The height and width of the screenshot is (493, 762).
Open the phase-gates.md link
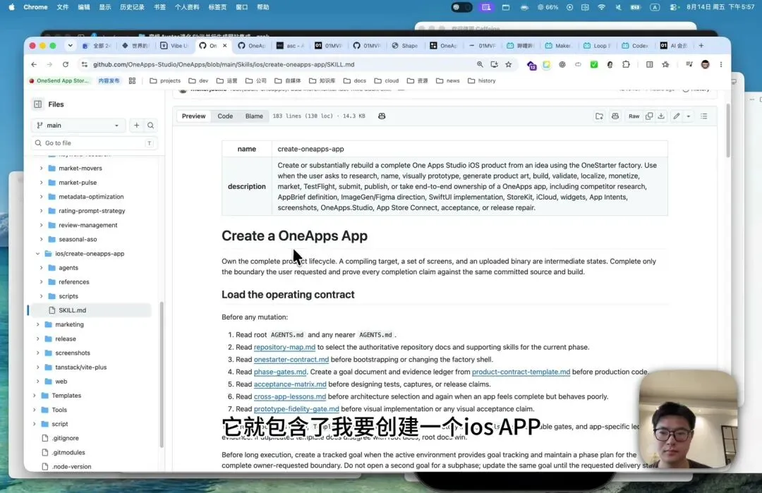[280, 372]
